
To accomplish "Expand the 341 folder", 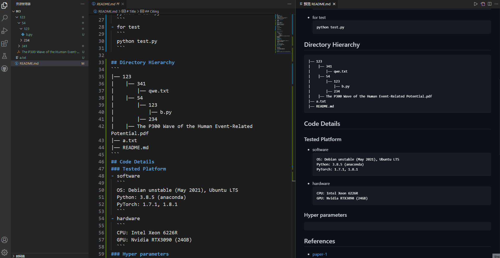I will (19, 46).
